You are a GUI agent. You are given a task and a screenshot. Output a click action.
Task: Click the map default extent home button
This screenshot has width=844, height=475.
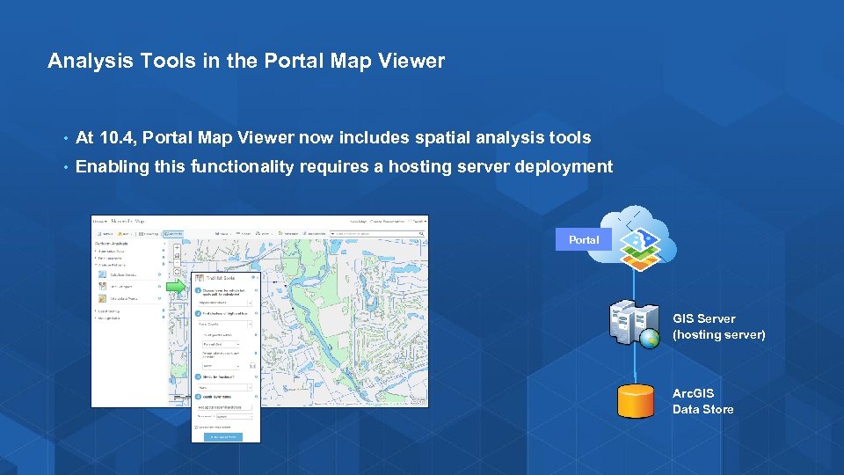click(x=177, y=256)
